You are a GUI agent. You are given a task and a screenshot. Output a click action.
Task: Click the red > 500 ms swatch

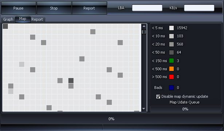coord(172,77)
